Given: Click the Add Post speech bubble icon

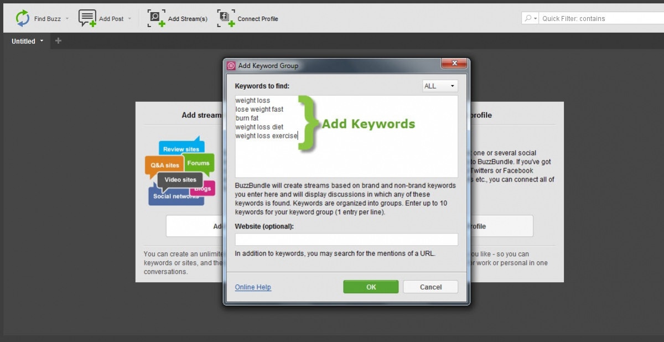Looking at the screenshot, I should (x=87, y=18).
